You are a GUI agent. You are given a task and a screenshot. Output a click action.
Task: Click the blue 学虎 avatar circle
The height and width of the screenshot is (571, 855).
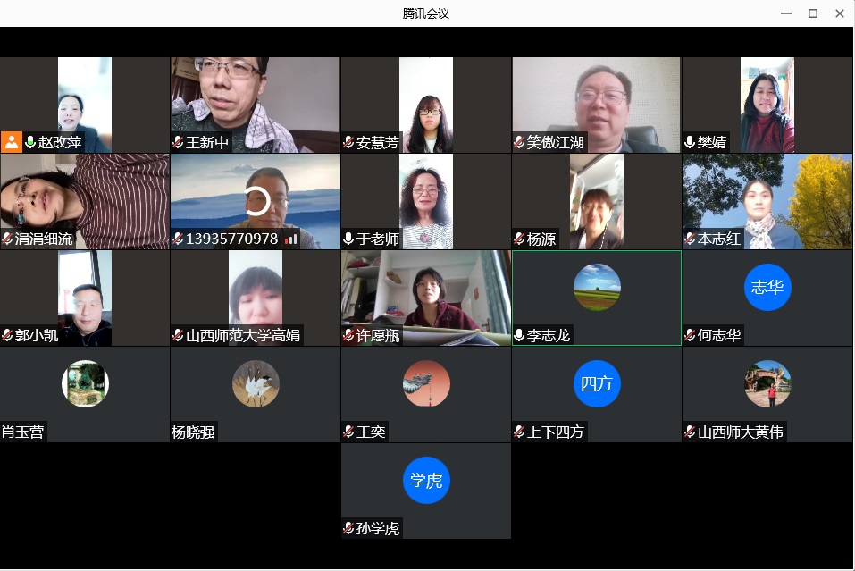[x=426, y=480]
